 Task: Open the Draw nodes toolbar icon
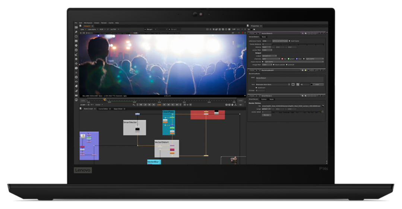76,32
